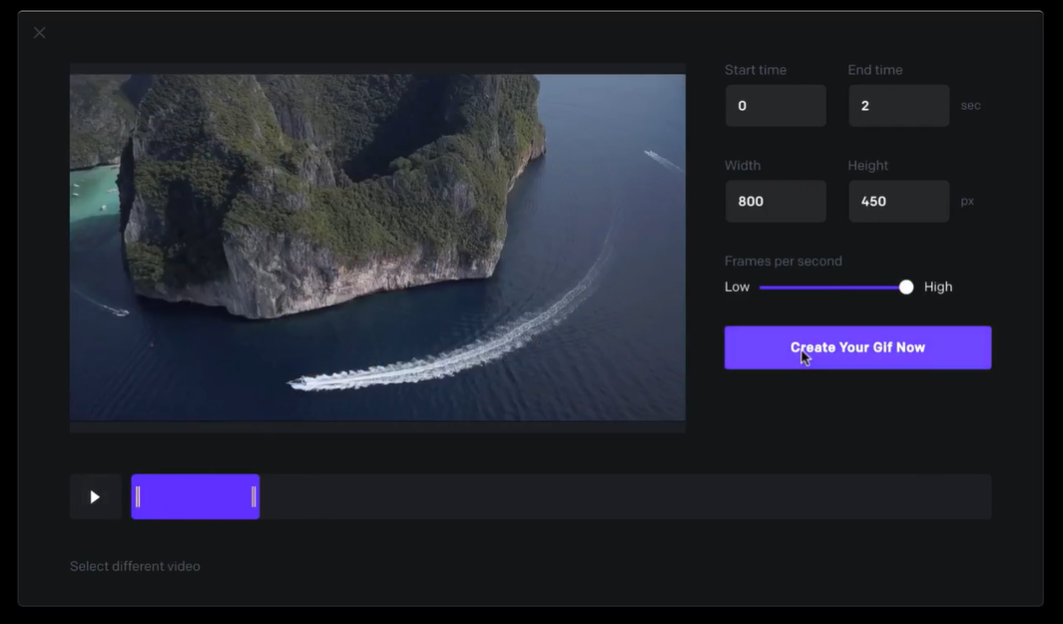Click the px unit label next to Height
Image resolution: width=1063 pixels, height=624 pixels.
967,202
